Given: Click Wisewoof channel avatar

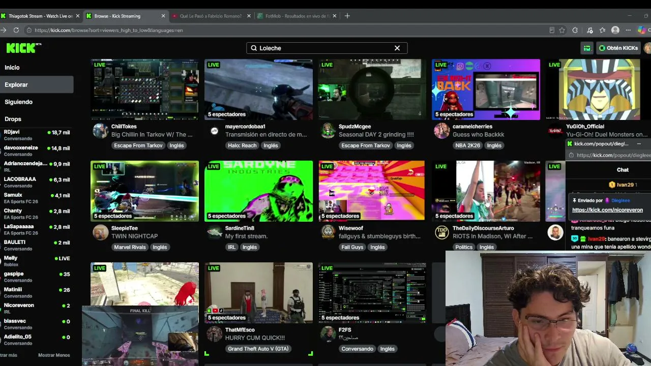Looking at the screenshot, I should pos(328,232).
